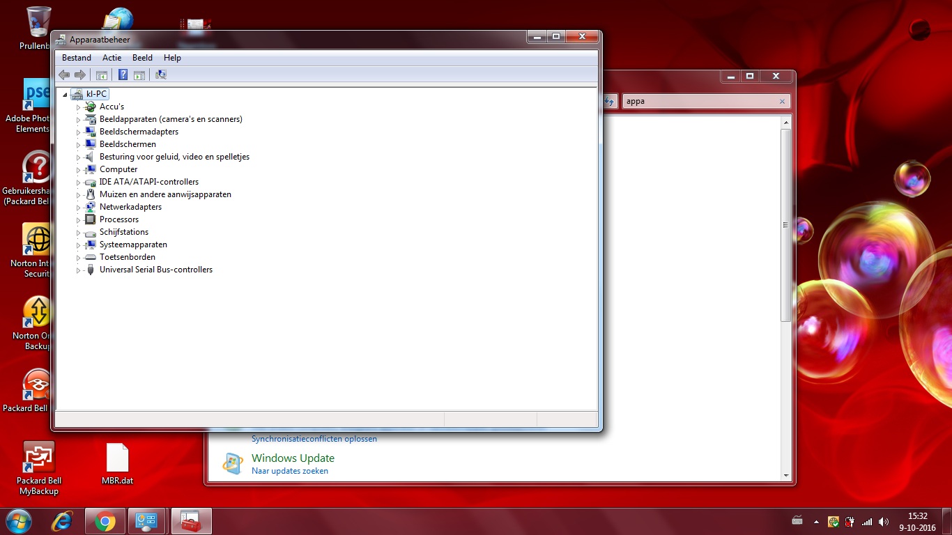Click the Computer category icon
Screen dimensions: 952x535
(90, 169)
